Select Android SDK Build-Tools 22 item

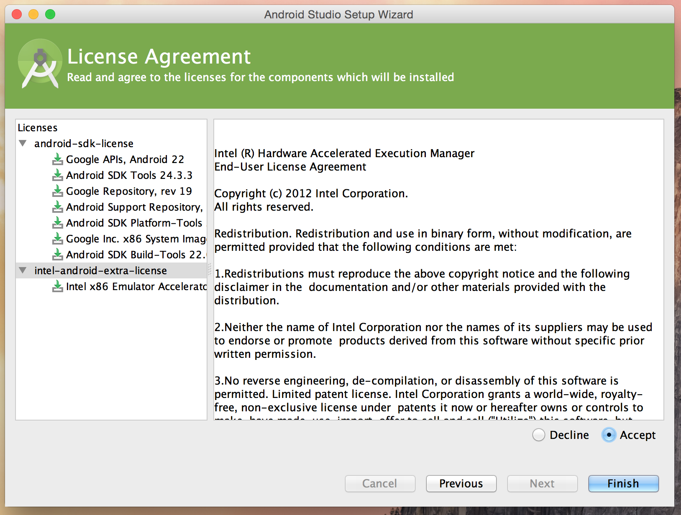[x=136, y=255]
